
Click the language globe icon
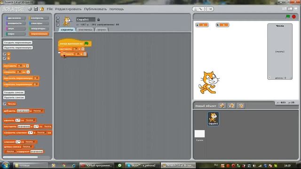pos(30,9)
